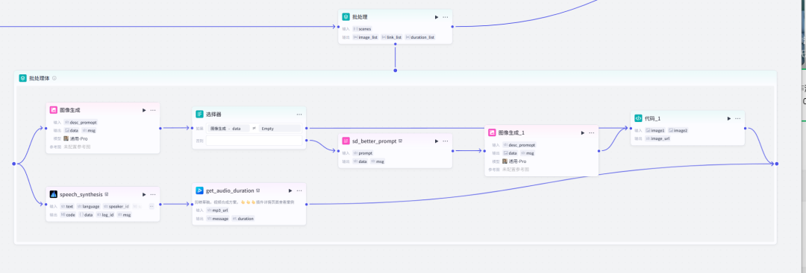Click the 批处理体 container icon
806x273 pixels.
coord(22,78)
